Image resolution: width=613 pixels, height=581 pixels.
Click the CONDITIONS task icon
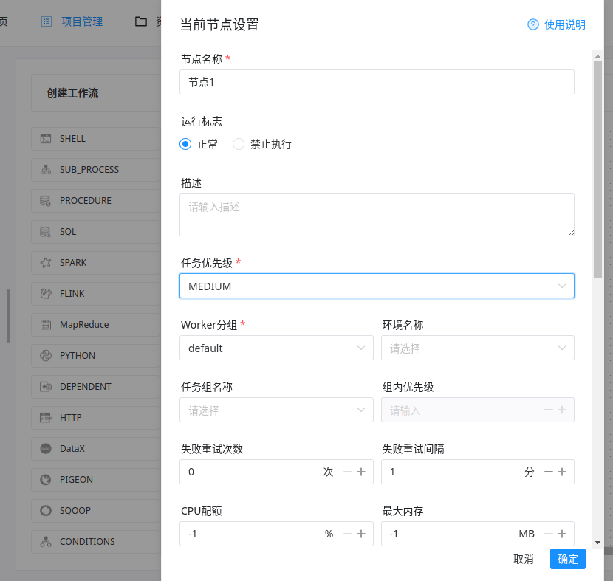pos(46,542)
